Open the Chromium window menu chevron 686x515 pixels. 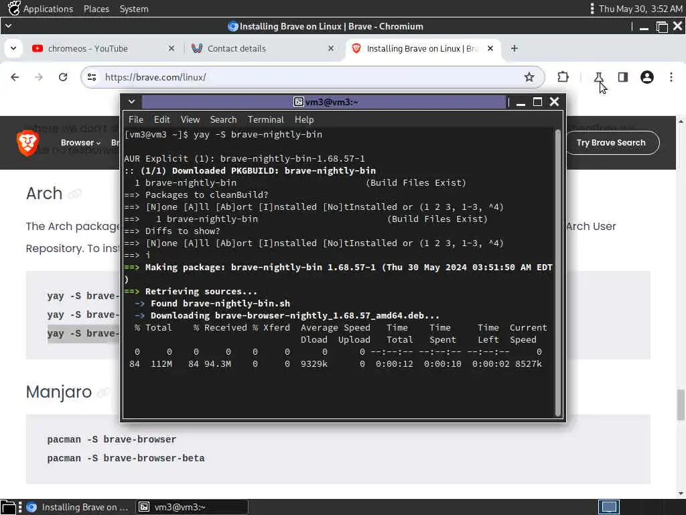(8, 26)
